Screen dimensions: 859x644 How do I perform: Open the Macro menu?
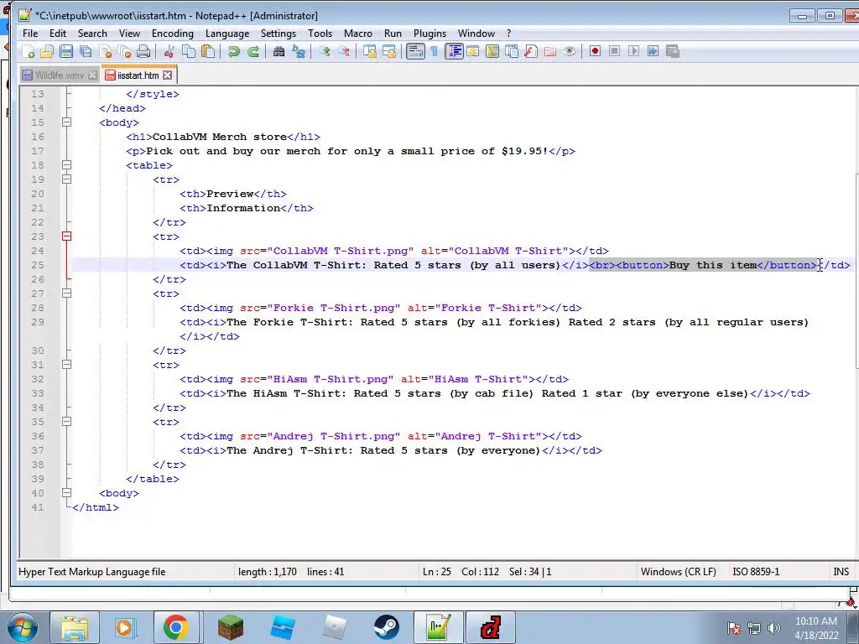[x=357, y=34]
